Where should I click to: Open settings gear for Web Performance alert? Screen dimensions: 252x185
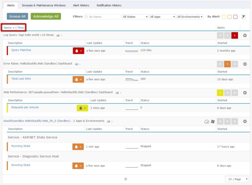coord(245,93)
